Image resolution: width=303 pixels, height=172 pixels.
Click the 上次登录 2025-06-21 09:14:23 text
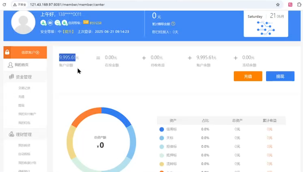[x=103, y=32]
